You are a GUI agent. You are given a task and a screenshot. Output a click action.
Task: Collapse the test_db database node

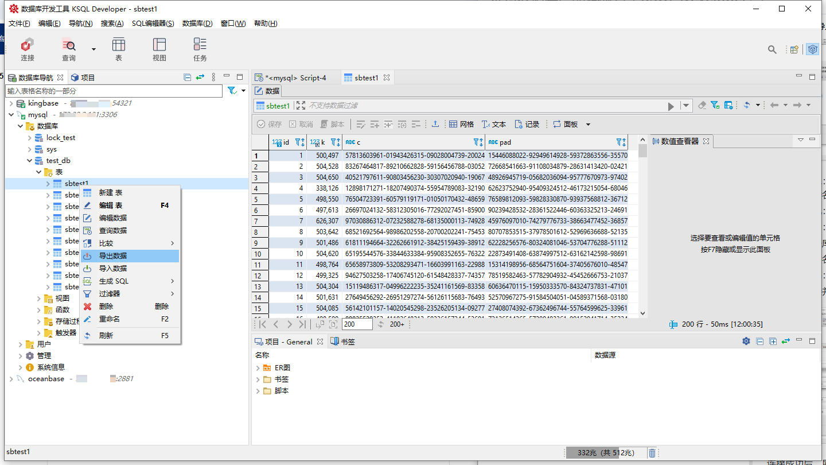30,161
